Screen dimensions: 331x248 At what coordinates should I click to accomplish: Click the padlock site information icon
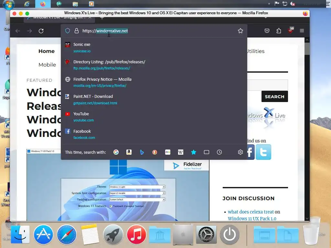[76, 31]
